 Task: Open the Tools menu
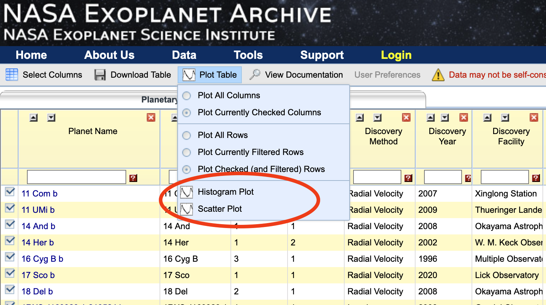[x=248, y=55]
